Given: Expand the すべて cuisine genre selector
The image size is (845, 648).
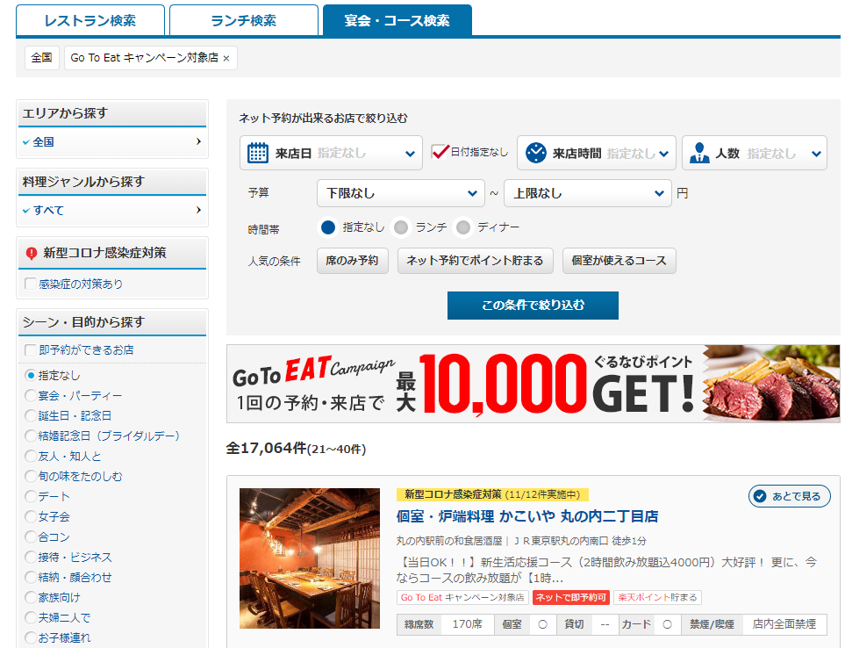Looking at the screenshot, I should [112, 210].
